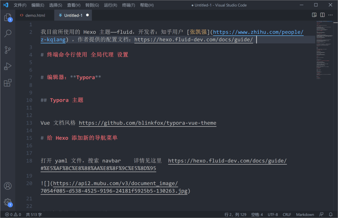Change language mode via Markdown
338x218 pixels.
[305, 214]
